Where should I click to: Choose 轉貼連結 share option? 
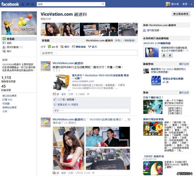pos(79,47)
